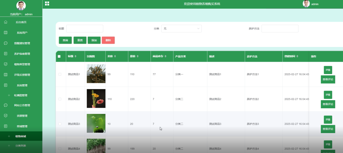Focus the 养护方法 search input field
Viewport: 343px width, 153px height.
[x=280, y=29]
